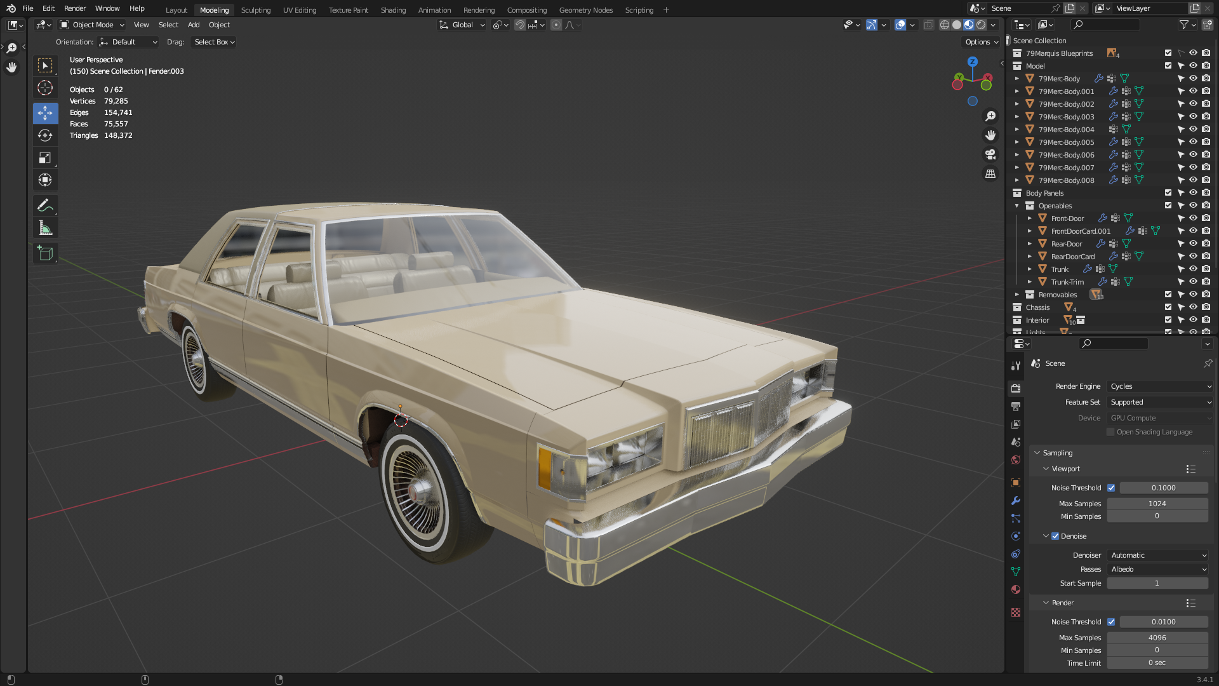Uncheck the Denoise checkbox
The width and height of the screenshot is (1219, 686).
(1055, 536)
